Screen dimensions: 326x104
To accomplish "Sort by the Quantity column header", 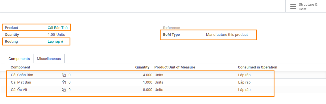I will tap(142, 67).
